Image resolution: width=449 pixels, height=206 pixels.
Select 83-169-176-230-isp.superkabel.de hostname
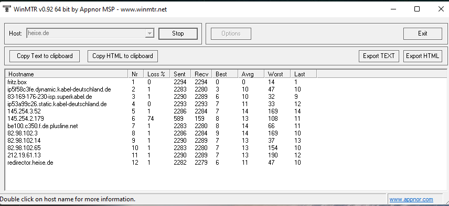point(50,97)
